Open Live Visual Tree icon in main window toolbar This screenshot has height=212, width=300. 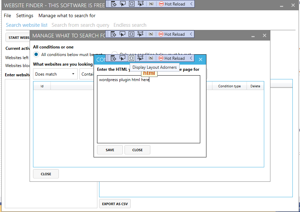pyautogui.click(x=114, y=4)
